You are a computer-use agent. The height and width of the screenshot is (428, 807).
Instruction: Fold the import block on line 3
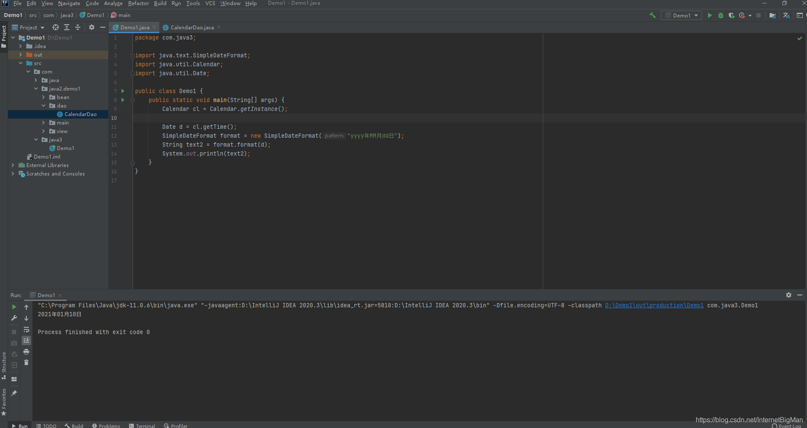133,56
